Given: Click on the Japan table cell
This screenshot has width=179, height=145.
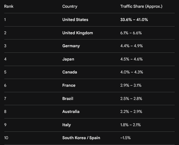Looking at the screenshot, I should click(68, 59).
